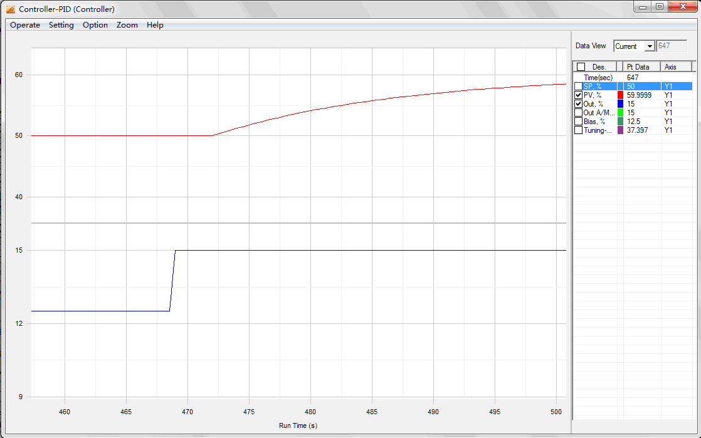
Task: Toggle the header select-all checkbox
Action: (x=581, y=66)
